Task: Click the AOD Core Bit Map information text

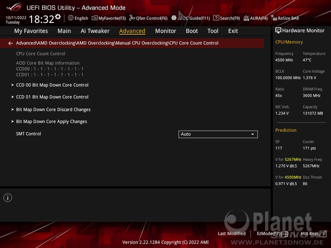Action: click(48, 63)
